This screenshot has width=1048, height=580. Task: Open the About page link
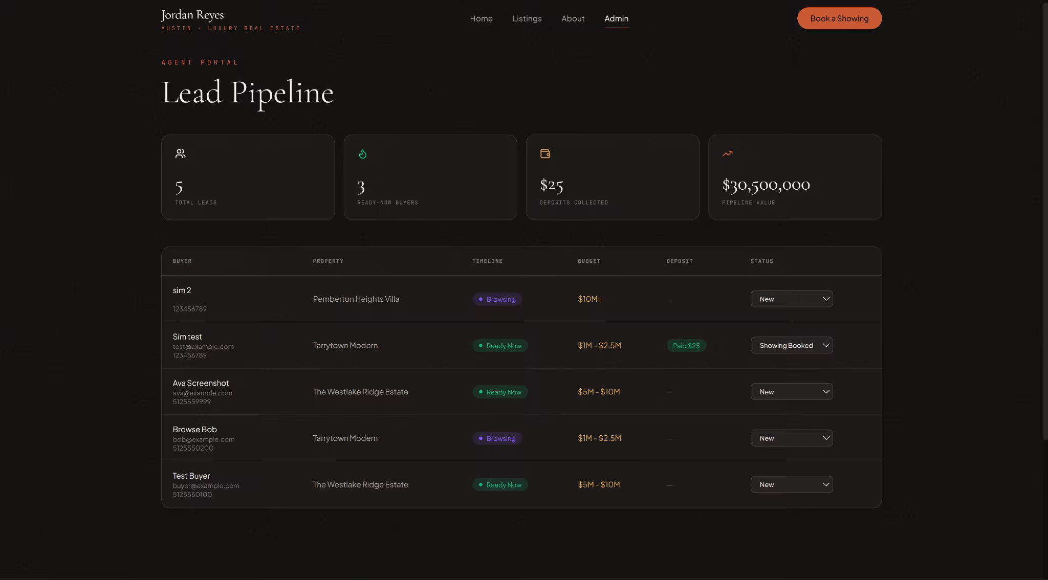coord(573,18)
